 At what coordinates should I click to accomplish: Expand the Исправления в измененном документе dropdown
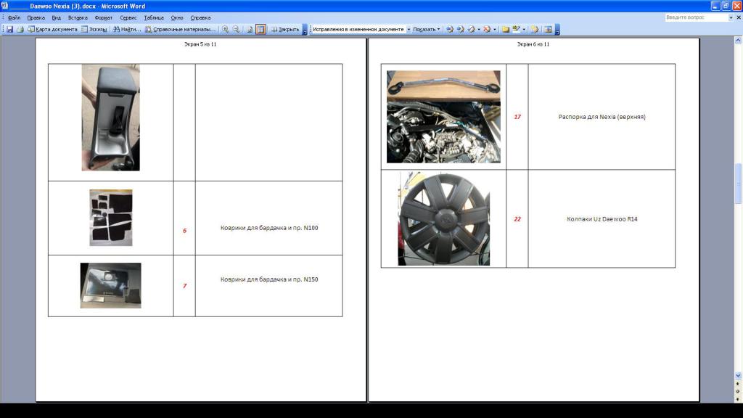point(409,30)
